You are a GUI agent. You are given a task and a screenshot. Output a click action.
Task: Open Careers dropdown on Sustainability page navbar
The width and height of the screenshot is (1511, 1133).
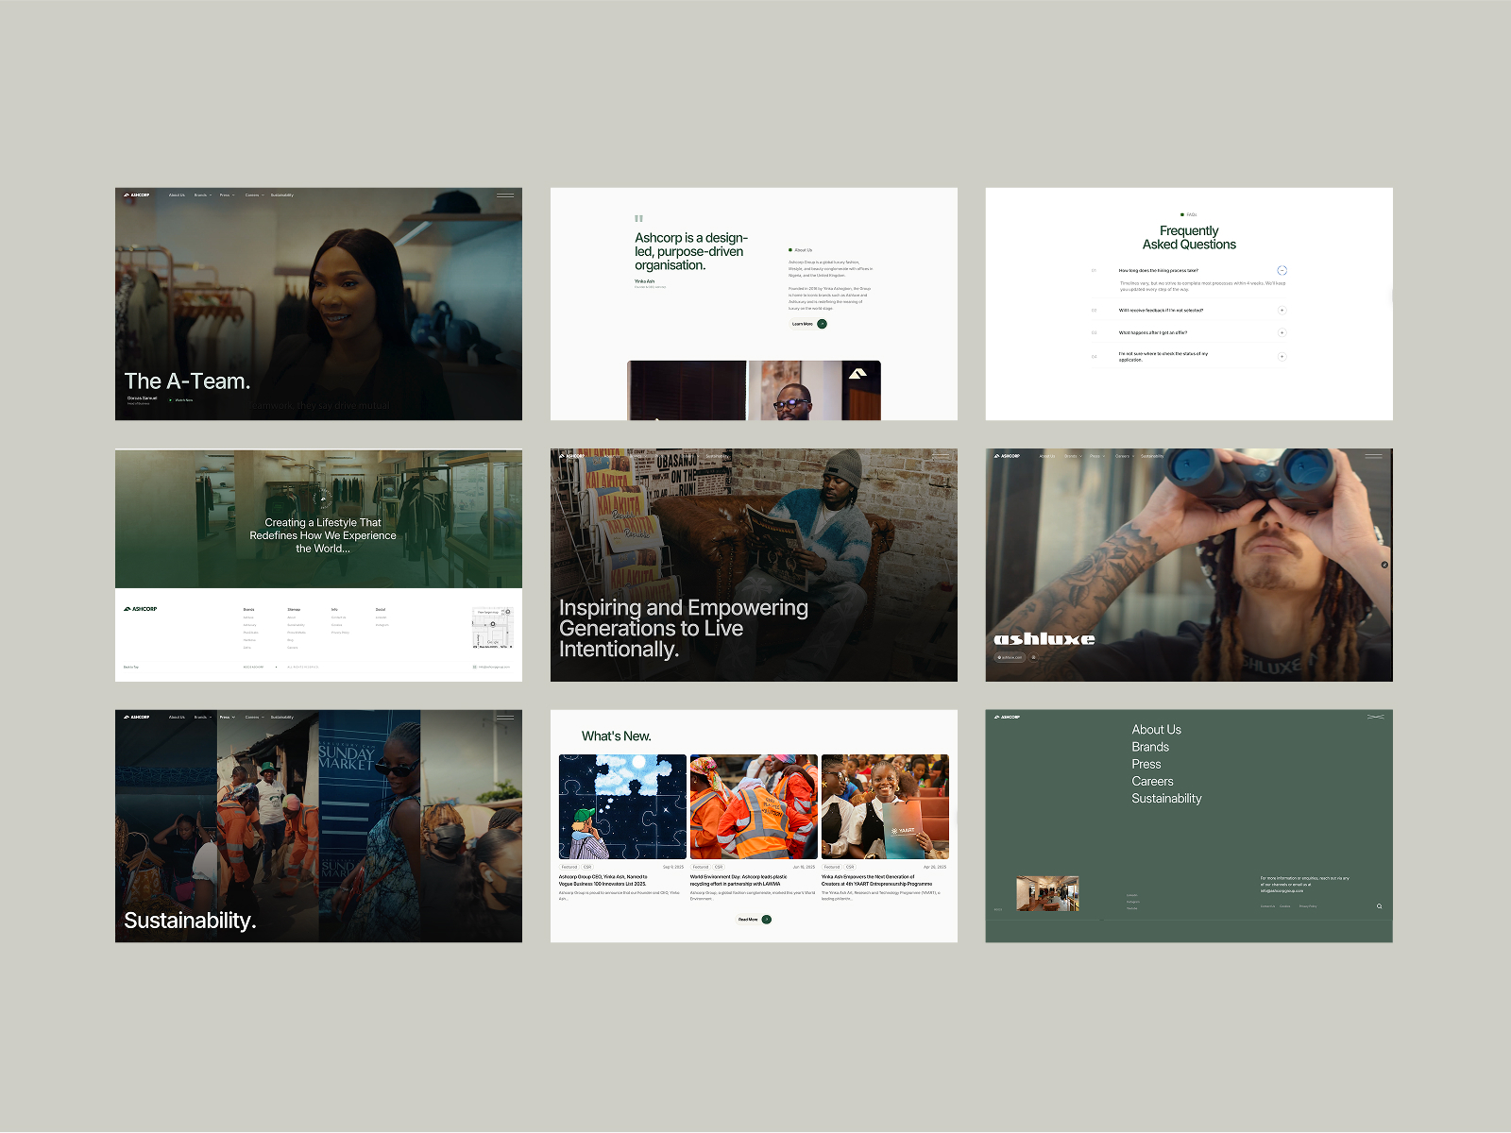click(255, 718)
